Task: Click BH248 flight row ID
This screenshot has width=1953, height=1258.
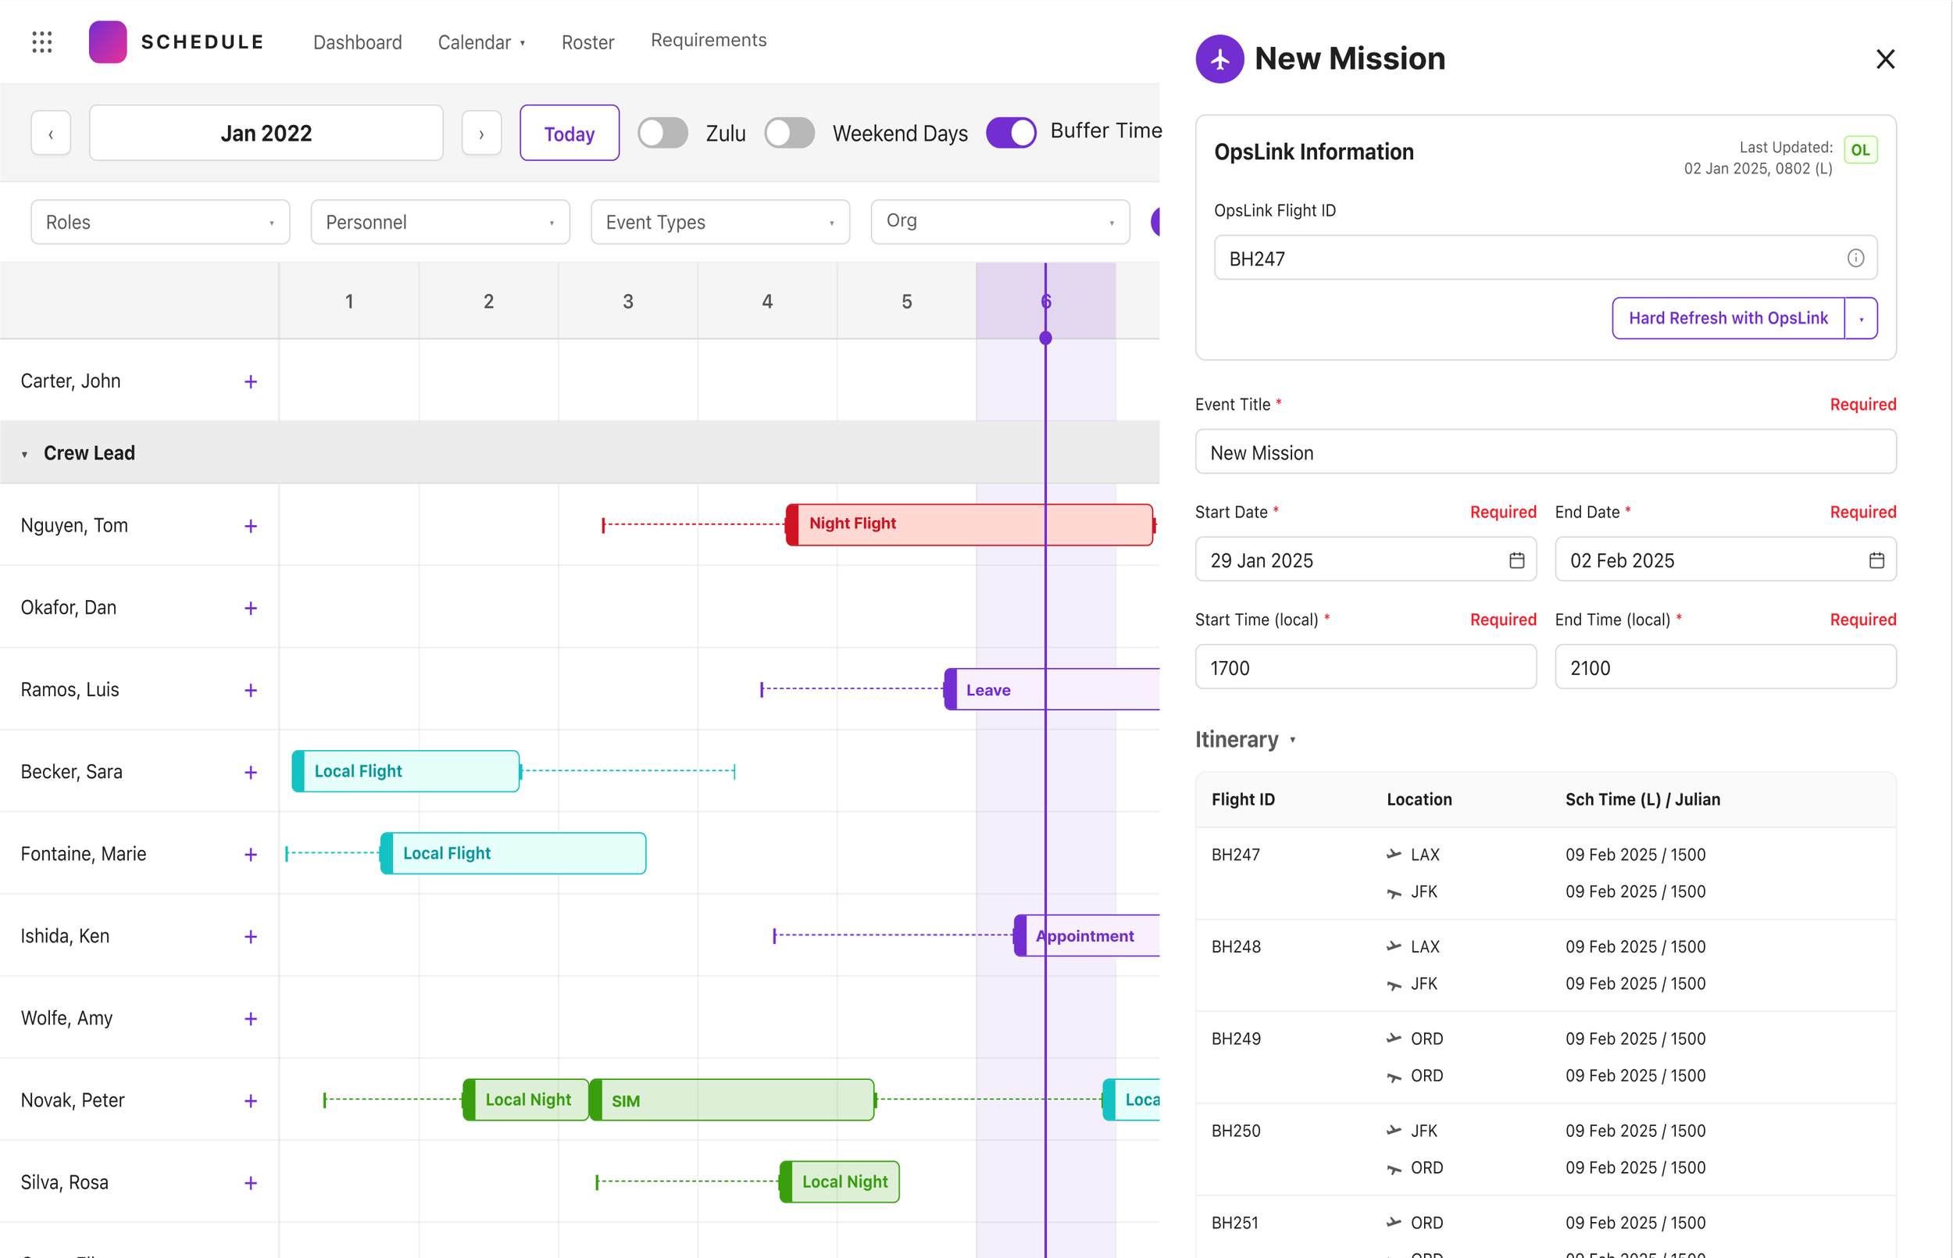Action: coord(1236,947)
